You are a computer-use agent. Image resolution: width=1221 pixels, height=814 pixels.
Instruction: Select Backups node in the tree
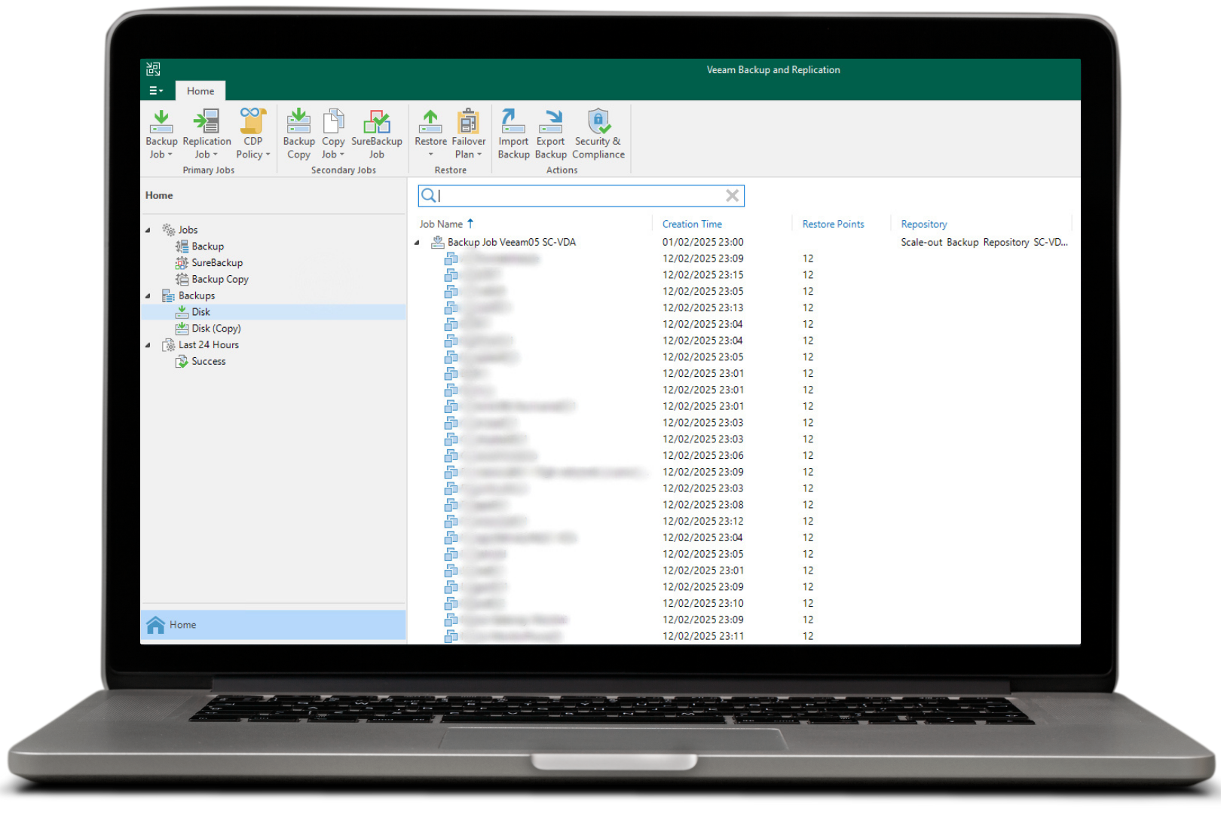[x=197, y=296]
